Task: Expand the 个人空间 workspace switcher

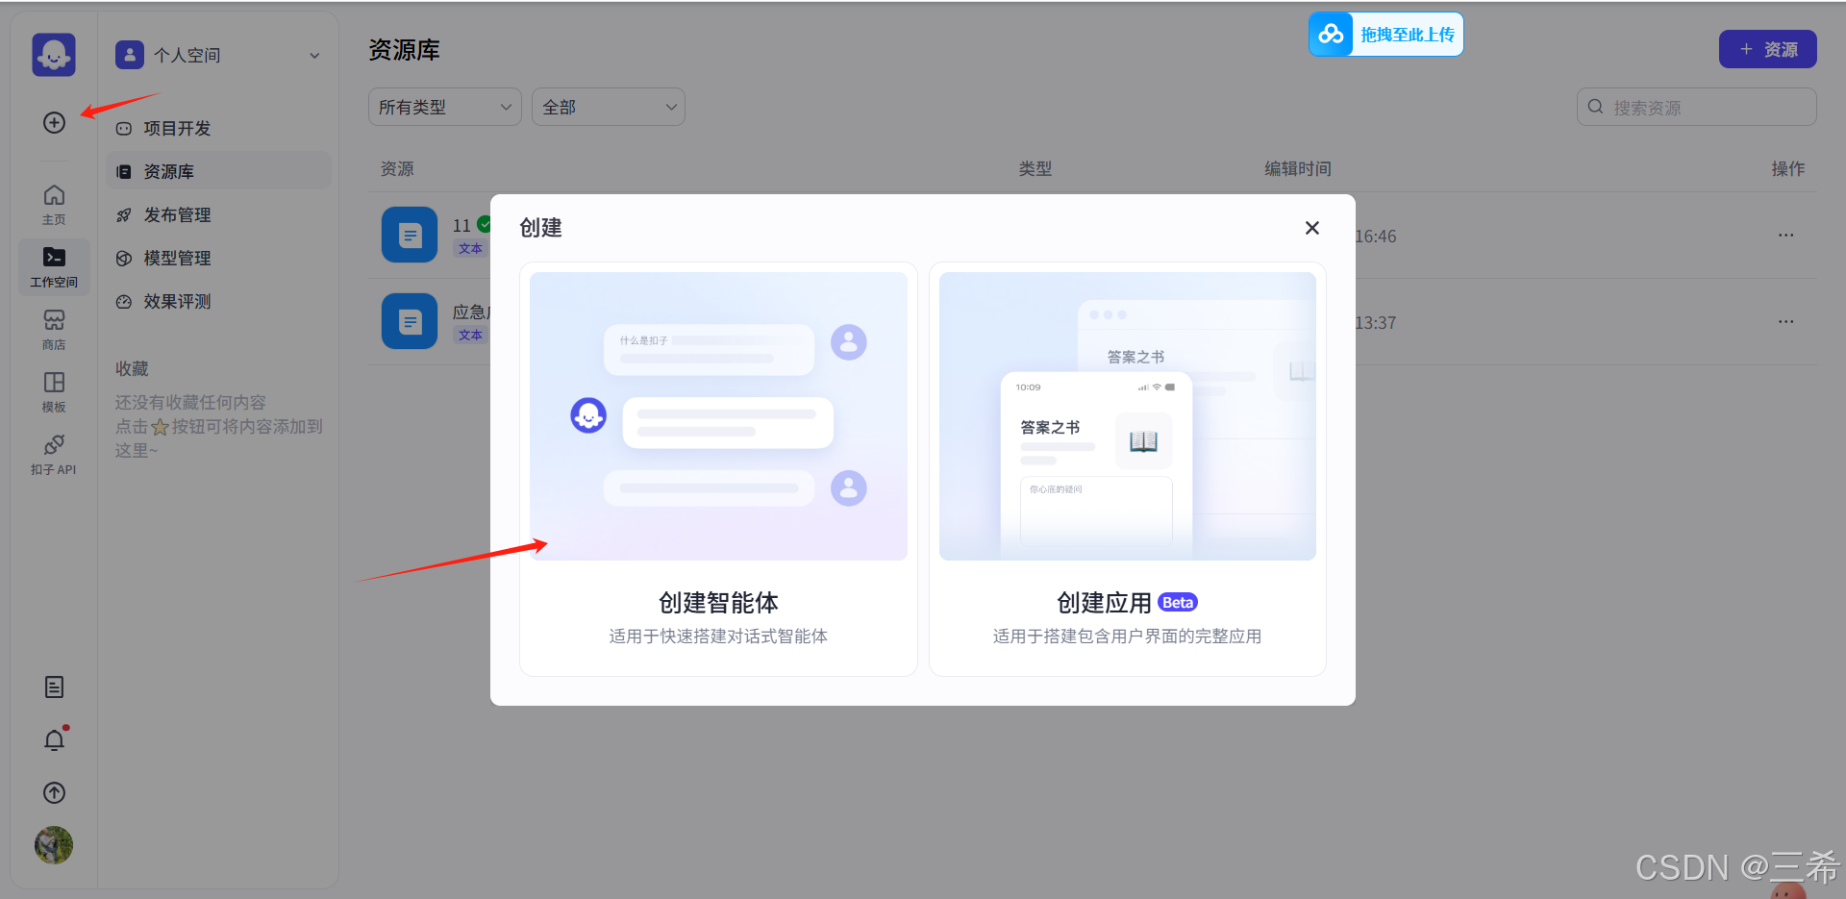Action: click(x=314, y=56)
